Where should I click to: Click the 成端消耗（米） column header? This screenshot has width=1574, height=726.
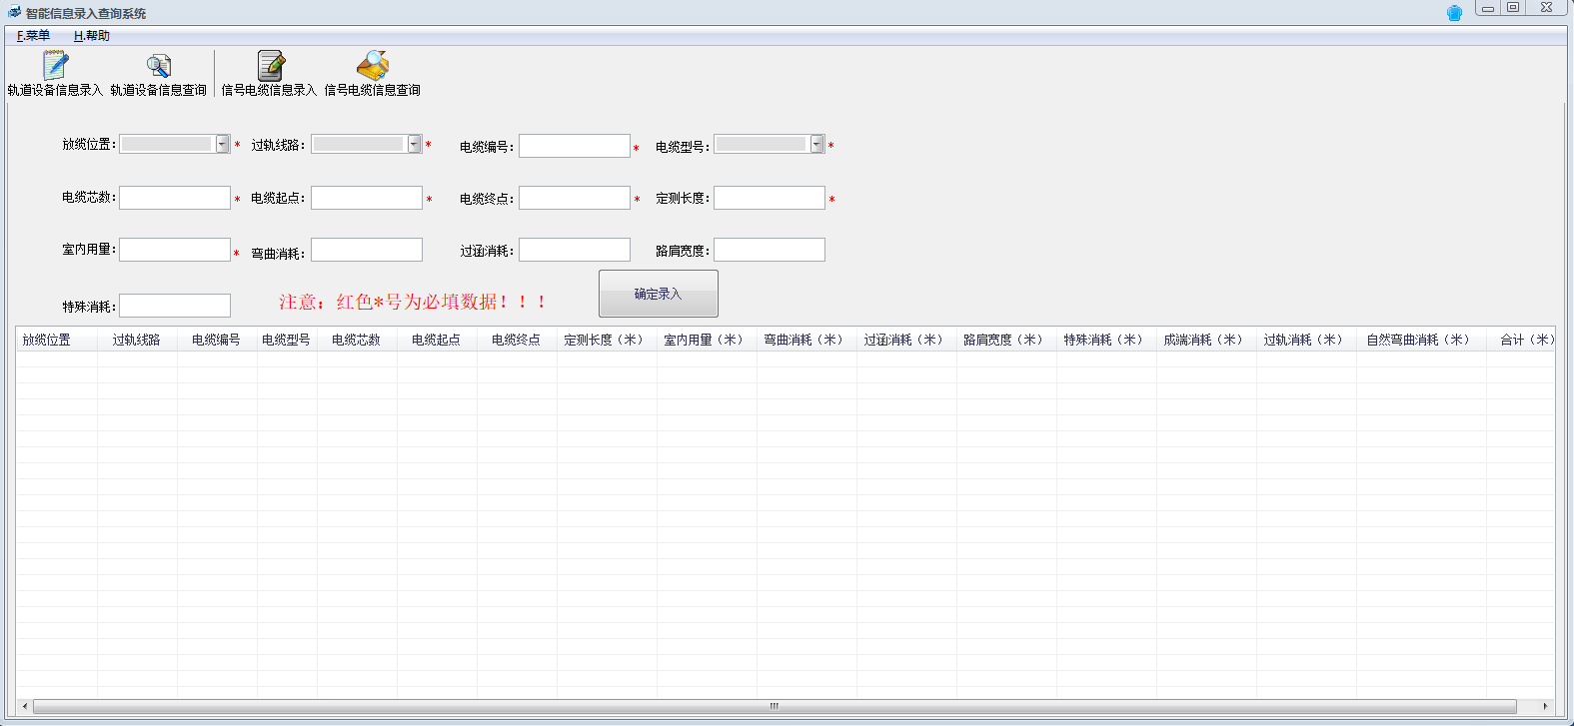pyautogui.click(x=1206, y=340)
